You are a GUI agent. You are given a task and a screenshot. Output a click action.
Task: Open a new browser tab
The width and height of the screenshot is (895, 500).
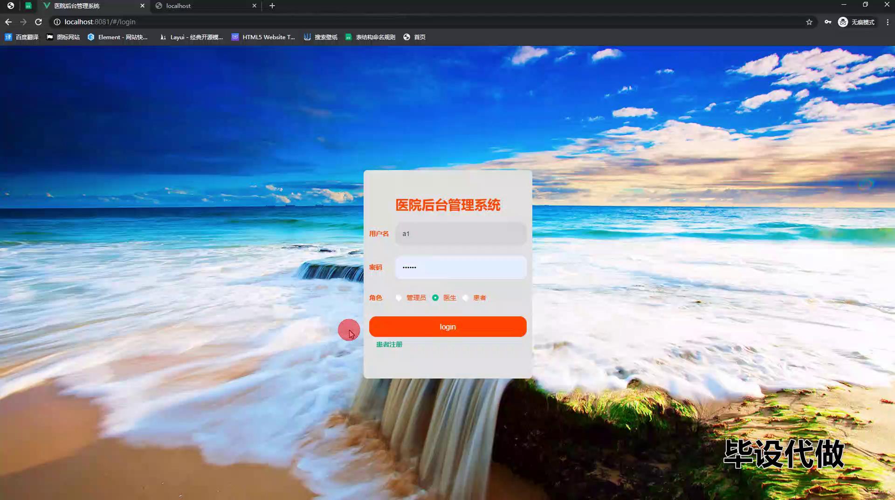tap(272, 6)
